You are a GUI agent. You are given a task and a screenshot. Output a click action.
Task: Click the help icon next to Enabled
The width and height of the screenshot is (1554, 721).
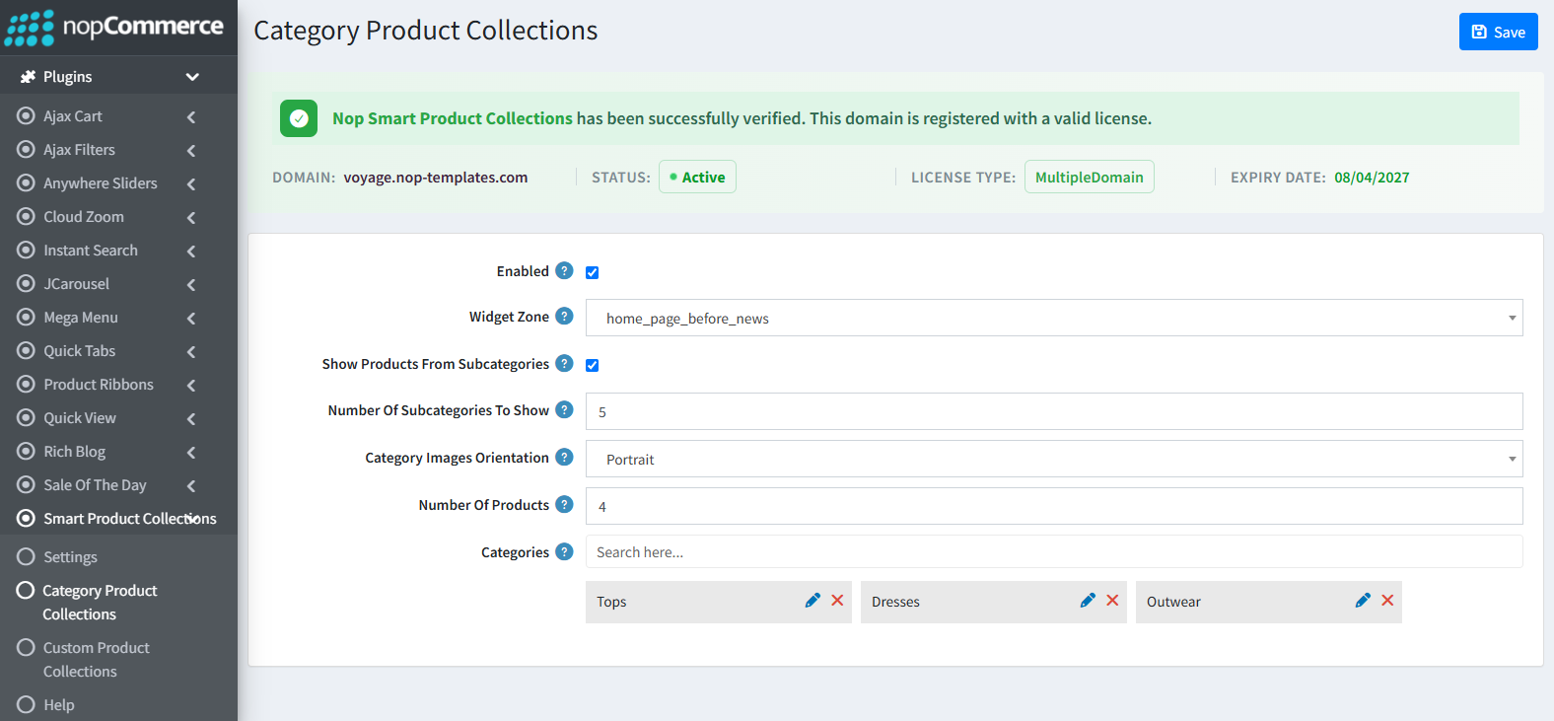[x=564, y=270]
